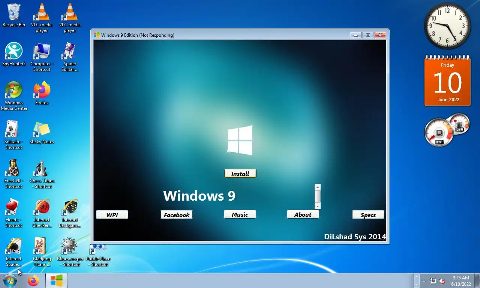Image resolution: width=480 pixels, height=288 pixels.
Task: Select the FreeCell - Shortcut icon
Action: (x=14, y=174)
